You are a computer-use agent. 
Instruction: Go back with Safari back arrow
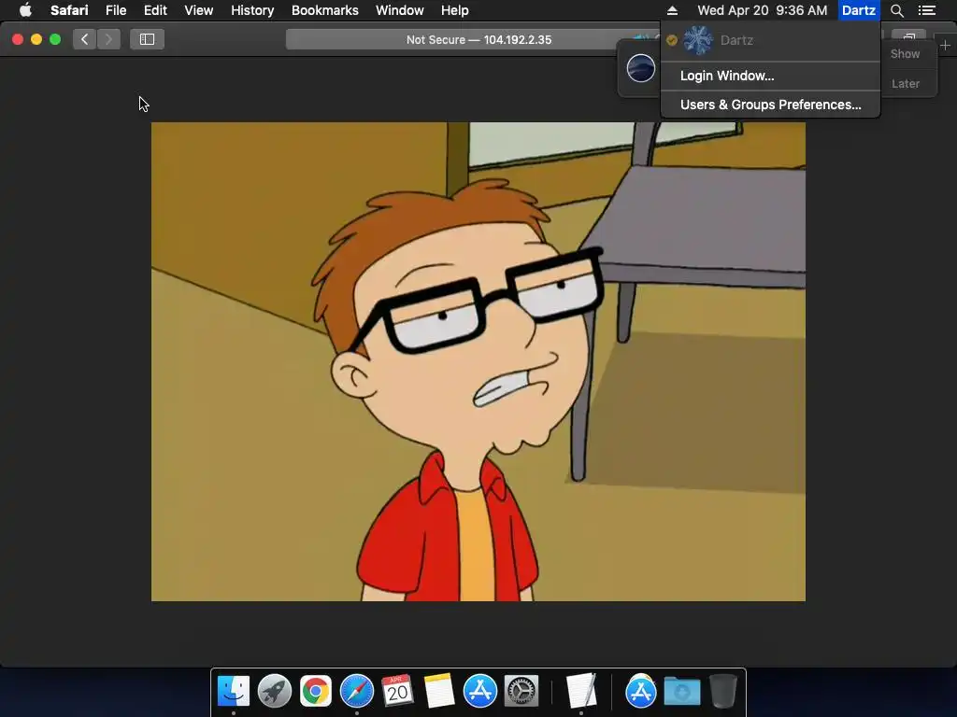click(84, 39)
